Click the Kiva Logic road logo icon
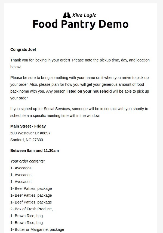Image resolution: width=163 pixels, height=233 pixels. tap(67, 15)
